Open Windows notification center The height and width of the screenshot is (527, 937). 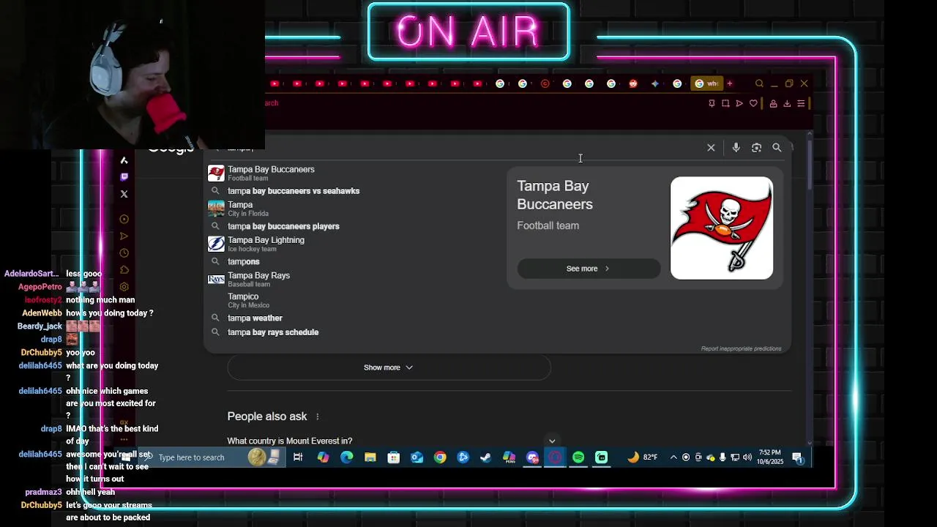(797, 458)
